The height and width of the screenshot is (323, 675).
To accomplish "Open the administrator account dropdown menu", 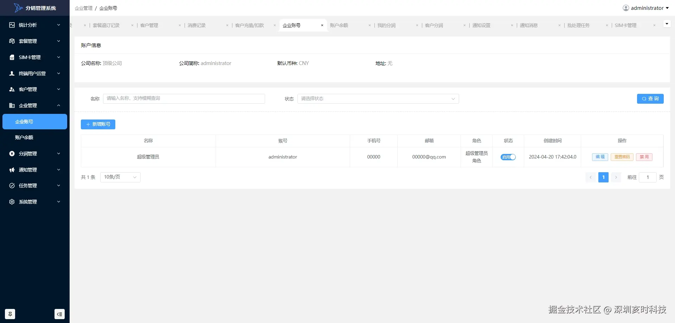I will click(646, 8).
